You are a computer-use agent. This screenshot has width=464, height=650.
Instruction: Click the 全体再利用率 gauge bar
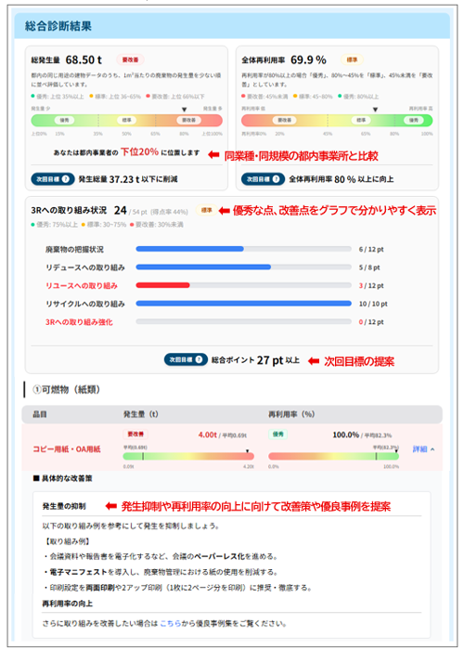(x=337, y=120)
